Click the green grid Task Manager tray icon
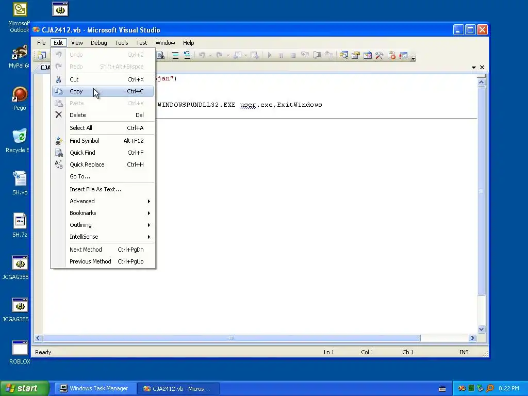The image size is (528, 396). click(x=471, y=388)
